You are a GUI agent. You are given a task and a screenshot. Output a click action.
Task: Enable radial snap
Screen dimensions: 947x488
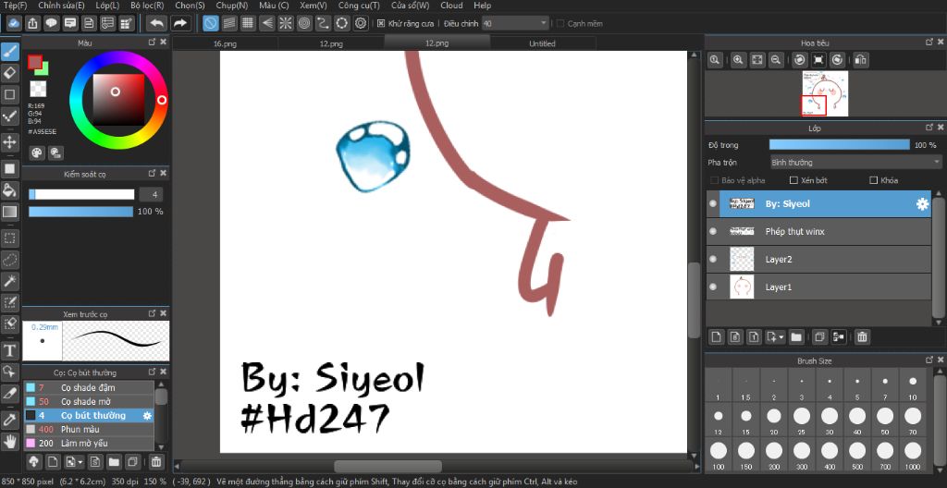point(285,23)
